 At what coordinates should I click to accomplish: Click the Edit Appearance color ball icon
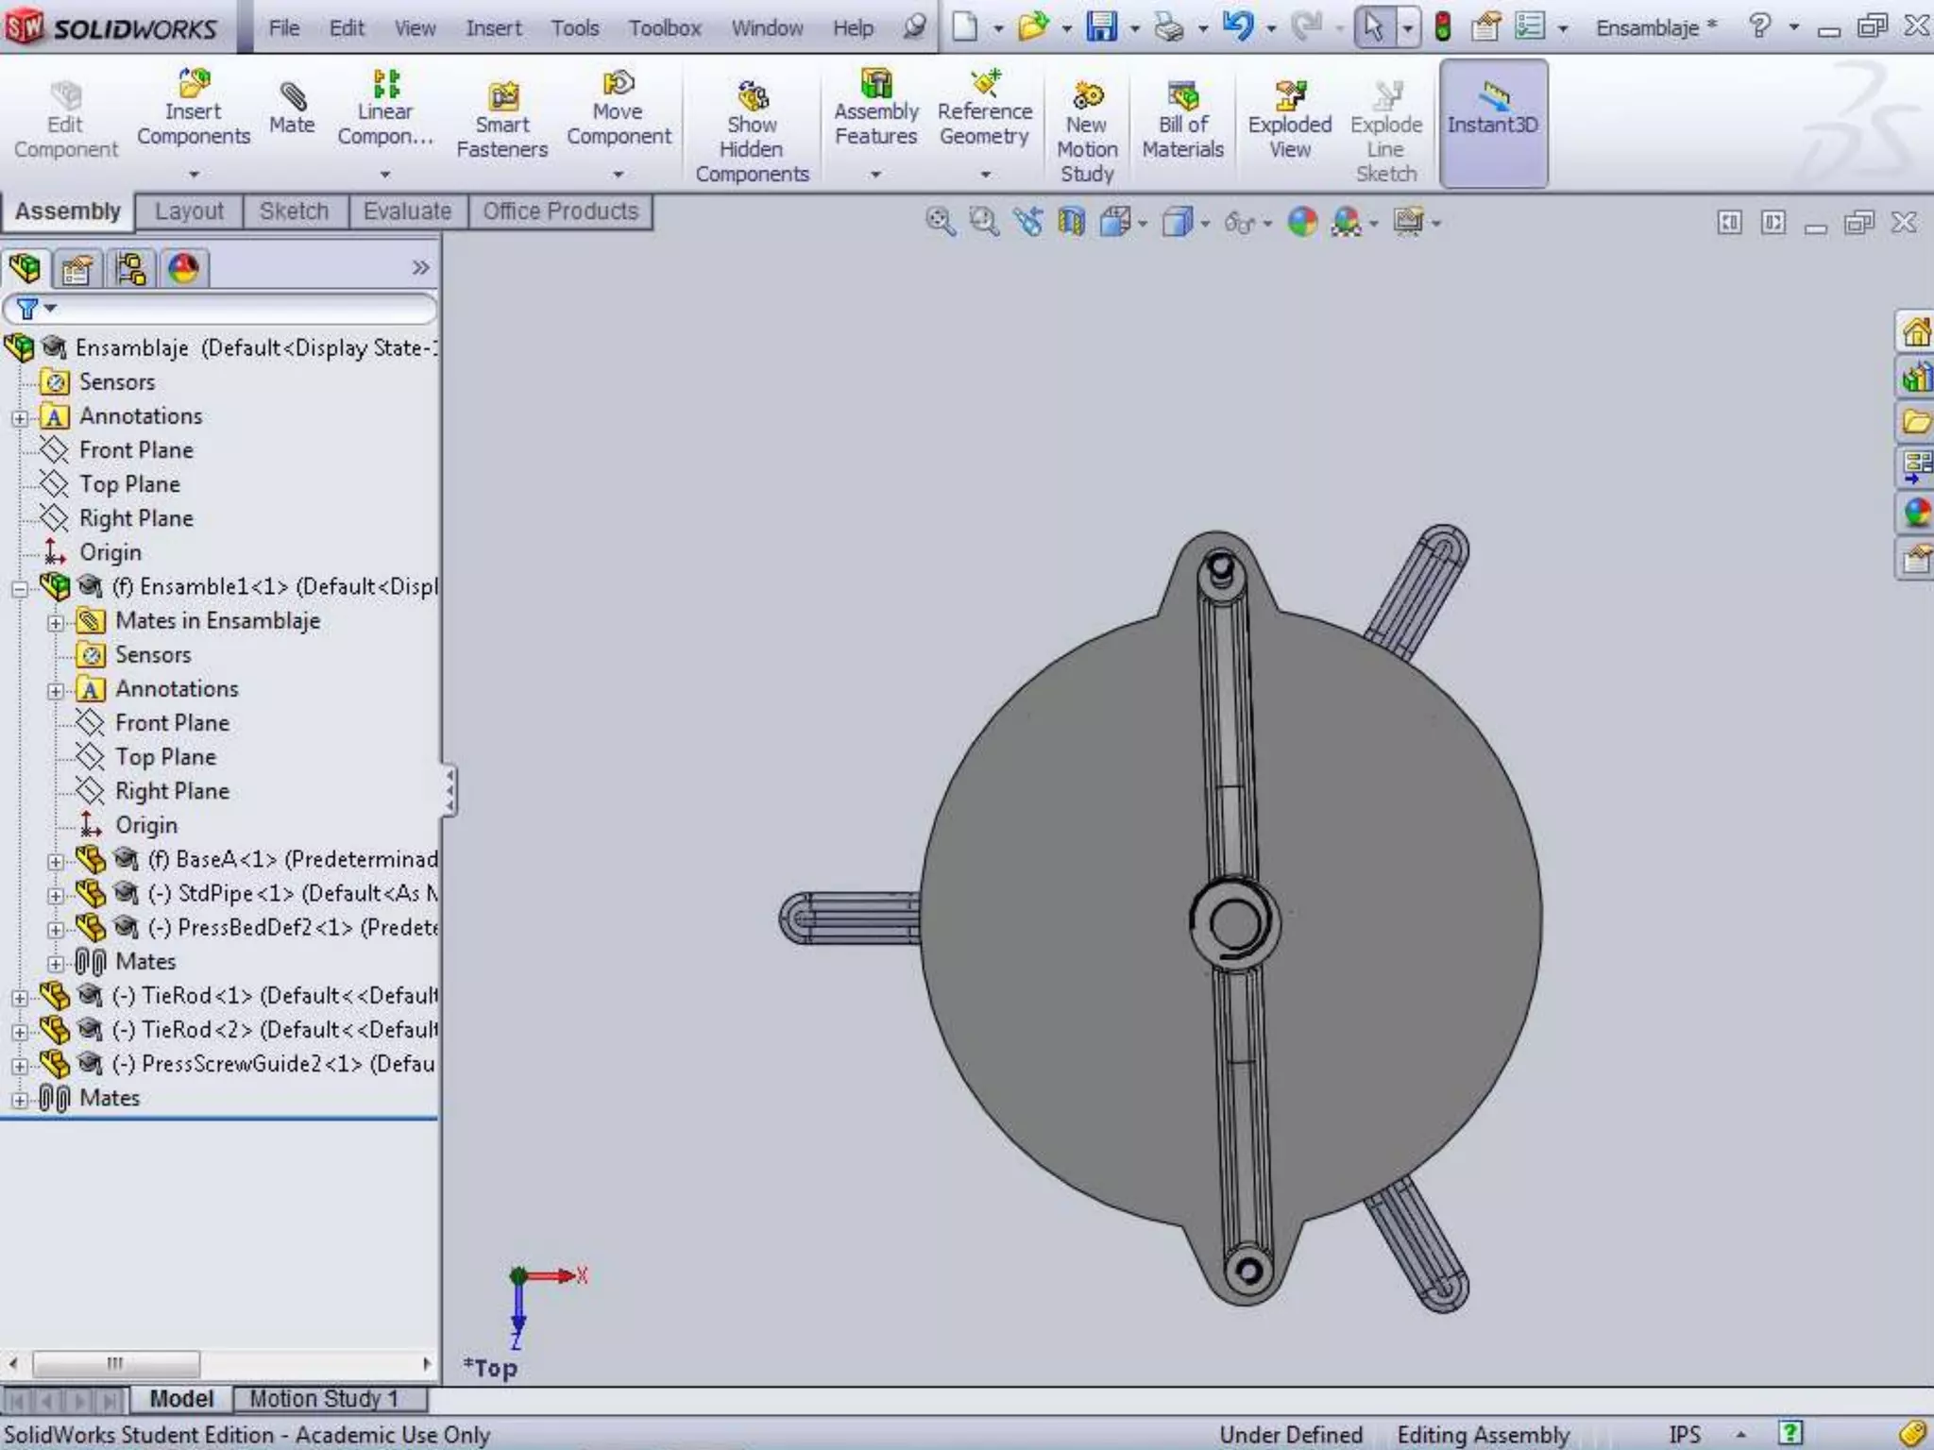[1302, 223]
